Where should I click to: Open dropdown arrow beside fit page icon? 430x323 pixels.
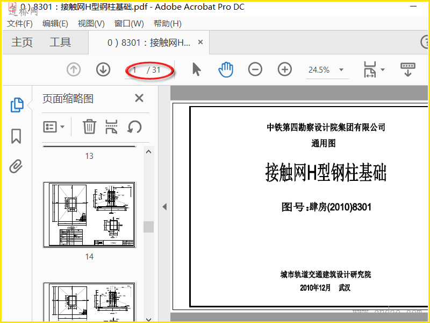(383, 69)
